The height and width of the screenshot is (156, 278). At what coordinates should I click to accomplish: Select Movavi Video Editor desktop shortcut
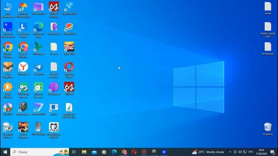8,30
